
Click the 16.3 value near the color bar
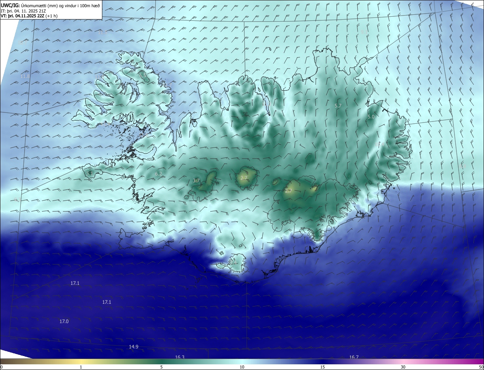point(180,357)
